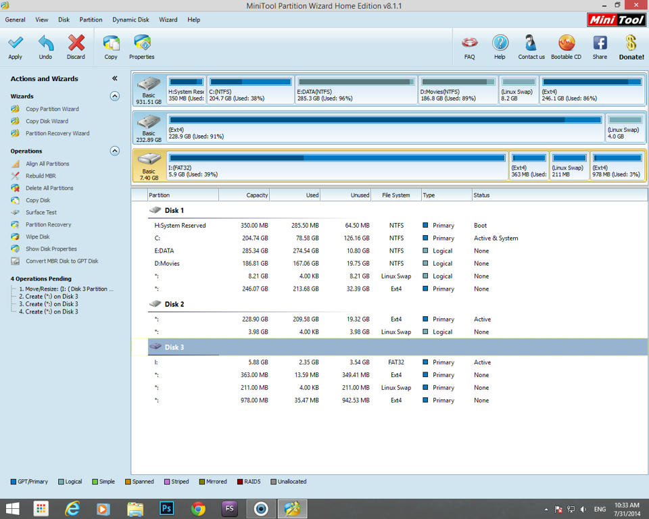The width and height of the screenshot is (649, 519).
Task: Select Wipe Disk operation
Action: click(37, 237)
